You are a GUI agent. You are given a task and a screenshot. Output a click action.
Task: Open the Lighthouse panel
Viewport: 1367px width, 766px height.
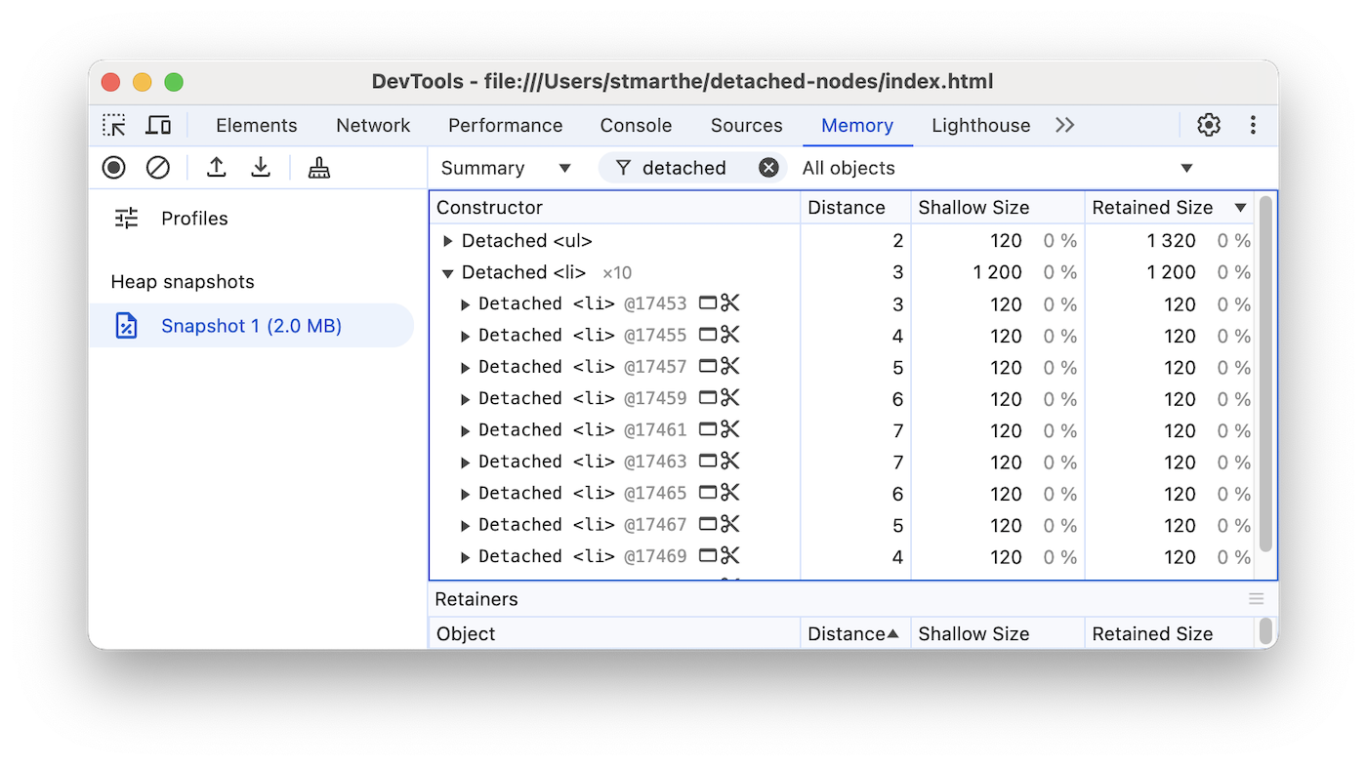980,125
